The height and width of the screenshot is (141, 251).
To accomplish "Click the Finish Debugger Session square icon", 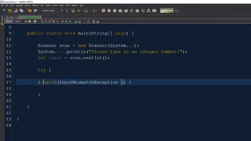I will (x=104, y=11).
